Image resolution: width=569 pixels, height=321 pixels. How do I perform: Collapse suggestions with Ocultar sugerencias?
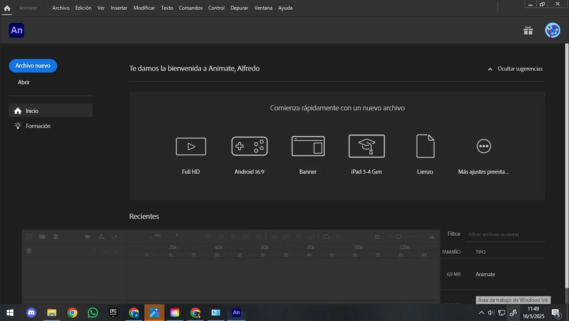pyautogui.click(x=515, y=69)
